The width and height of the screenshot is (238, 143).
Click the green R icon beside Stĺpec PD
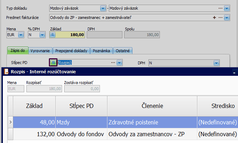53,63
